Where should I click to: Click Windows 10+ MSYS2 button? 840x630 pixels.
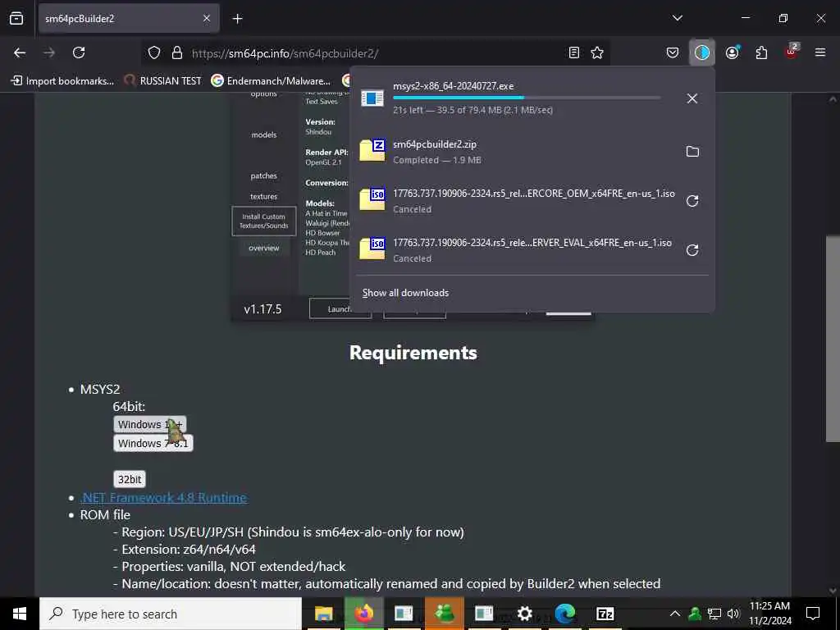(x=150, y=424)
